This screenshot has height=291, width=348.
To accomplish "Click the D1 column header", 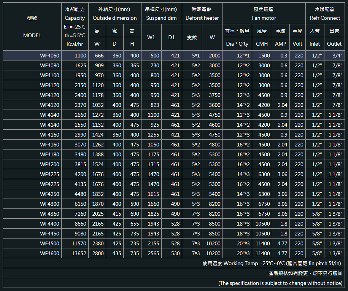I will [x=172, y=37].
